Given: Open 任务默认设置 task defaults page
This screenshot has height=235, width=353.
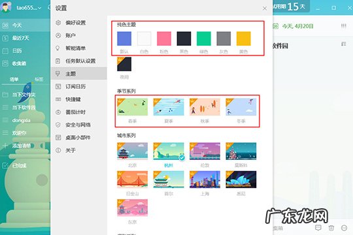Looking at the screenshot, I should coord(78,61).
